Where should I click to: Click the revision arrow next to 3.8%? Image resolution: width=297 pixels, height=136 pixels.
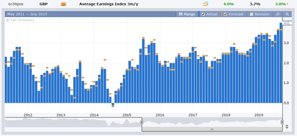coord(287,4)
